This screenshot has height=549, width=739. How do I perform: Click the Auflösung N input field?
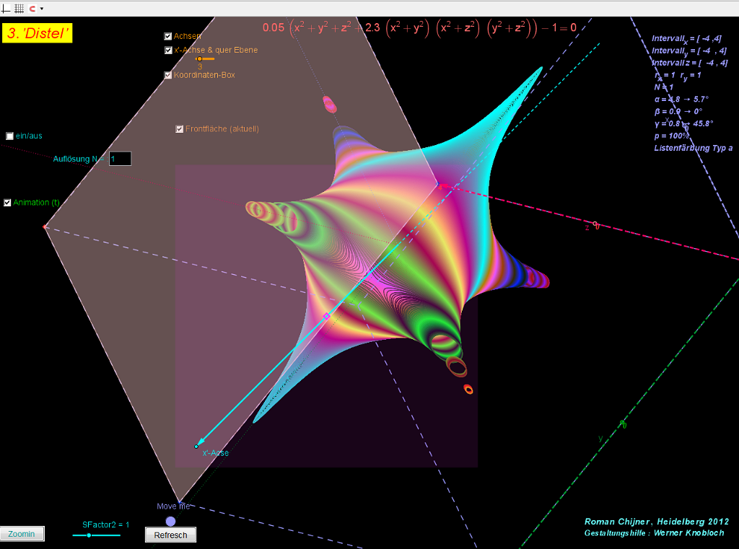pos(120,159)
